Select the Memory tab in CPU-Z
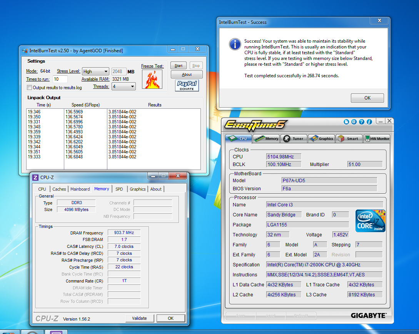Image resolution: width=419 pixels, height=334 pixels. [102, 189]
